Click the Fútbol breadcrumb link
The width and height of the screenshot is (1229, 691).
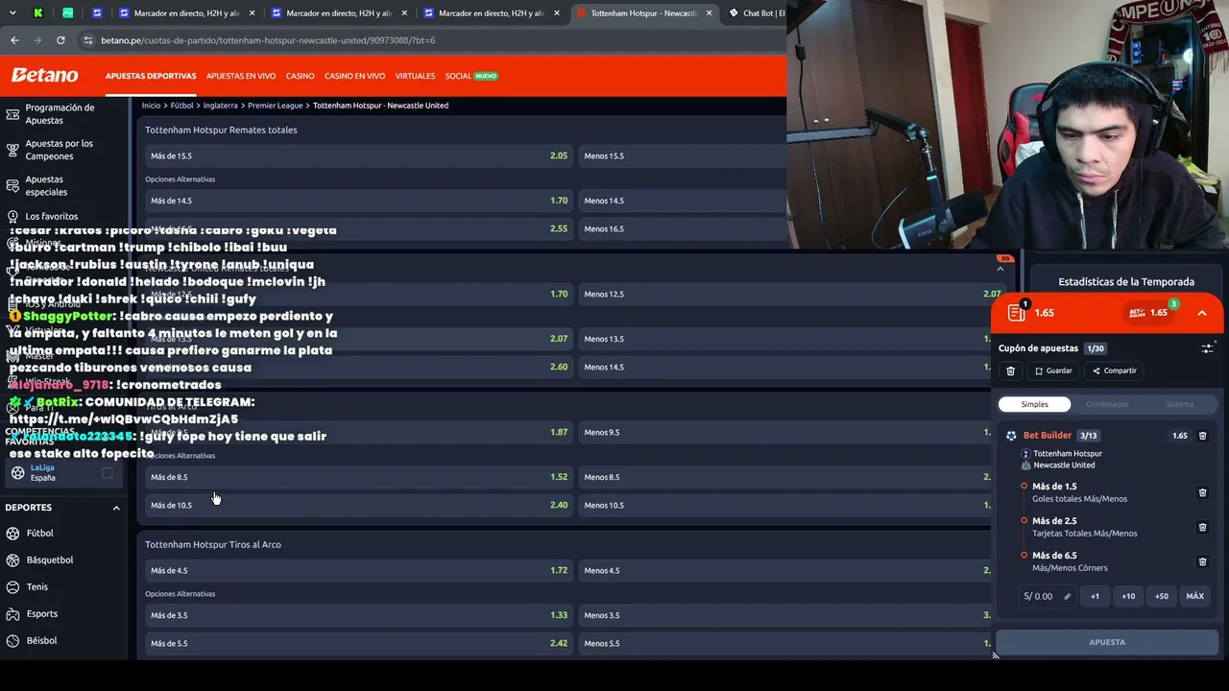click(181, 106)
